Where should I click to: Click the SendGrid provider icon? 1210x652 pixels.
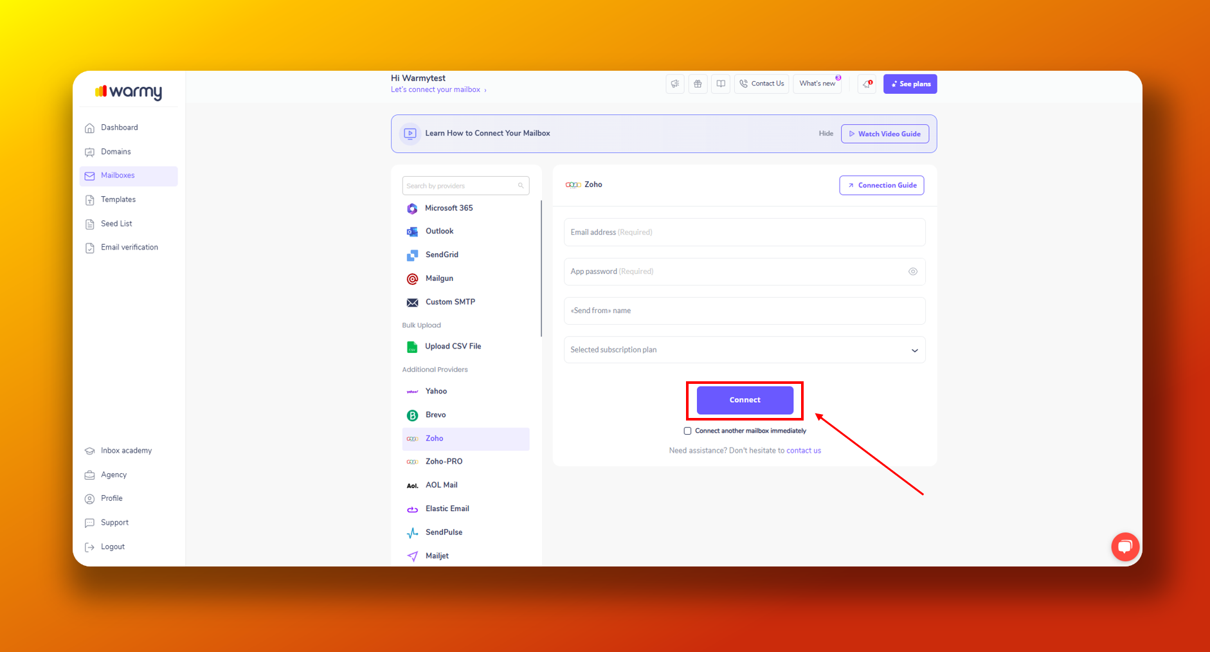pyautogui.click(x=412, y=255)
